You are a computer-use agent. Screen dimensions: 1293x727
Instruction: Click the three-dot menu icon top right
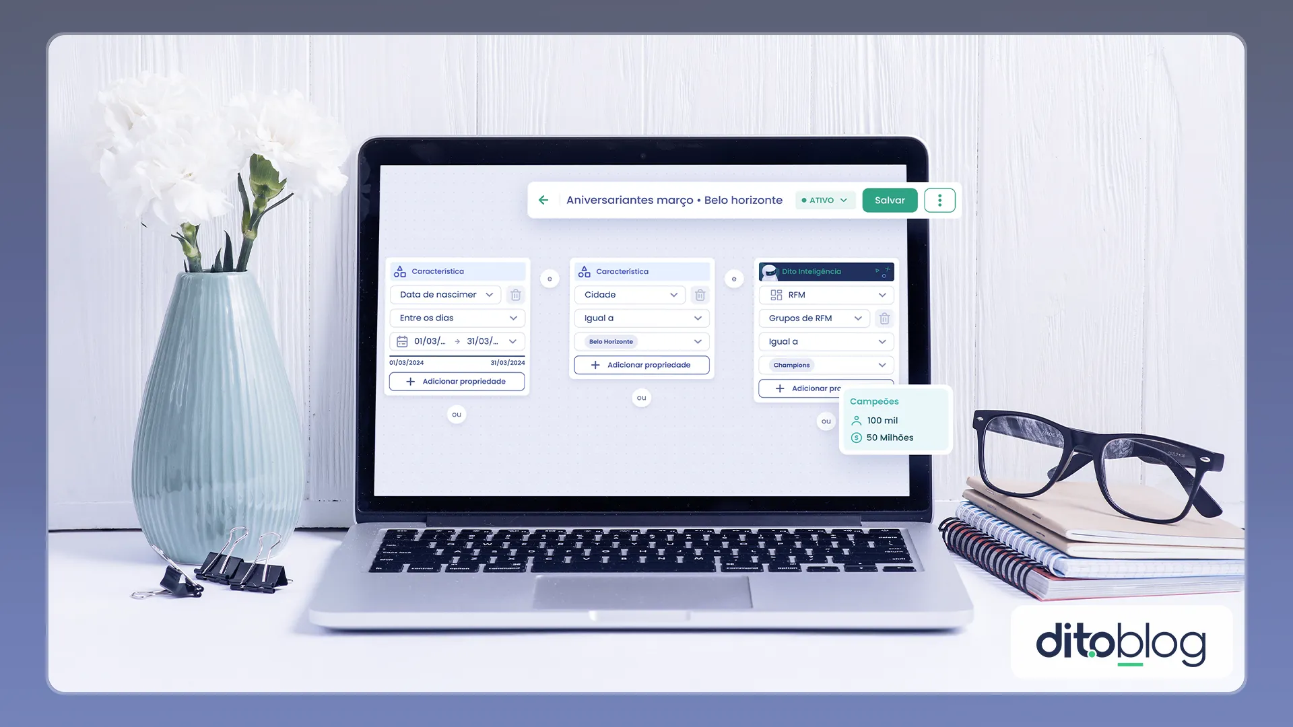pos(939,200)
